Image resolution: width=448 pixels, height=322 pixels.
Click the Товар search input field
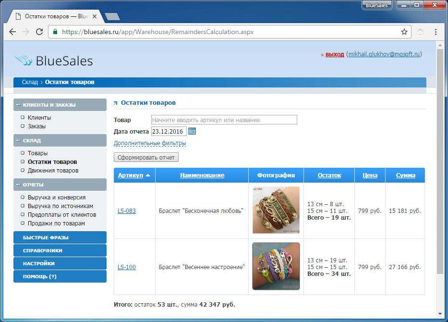point(224,120)
